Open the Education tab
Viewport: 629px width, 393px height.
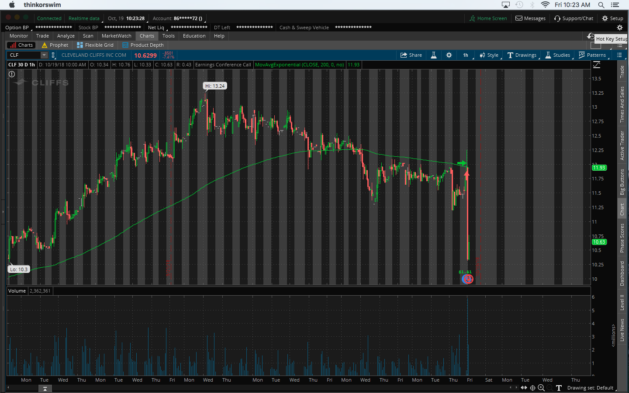click(194, 36)
